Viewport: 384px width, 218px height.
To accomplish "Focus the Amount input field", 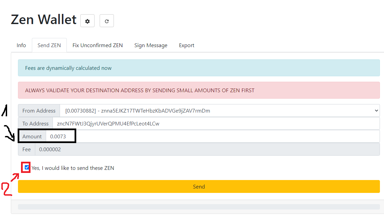I will [213, 136].
